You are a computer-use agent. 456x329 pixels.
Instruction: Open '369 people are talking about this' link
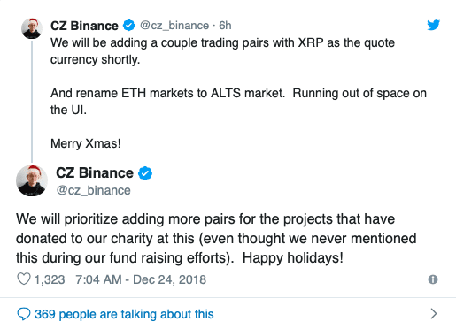124,314
